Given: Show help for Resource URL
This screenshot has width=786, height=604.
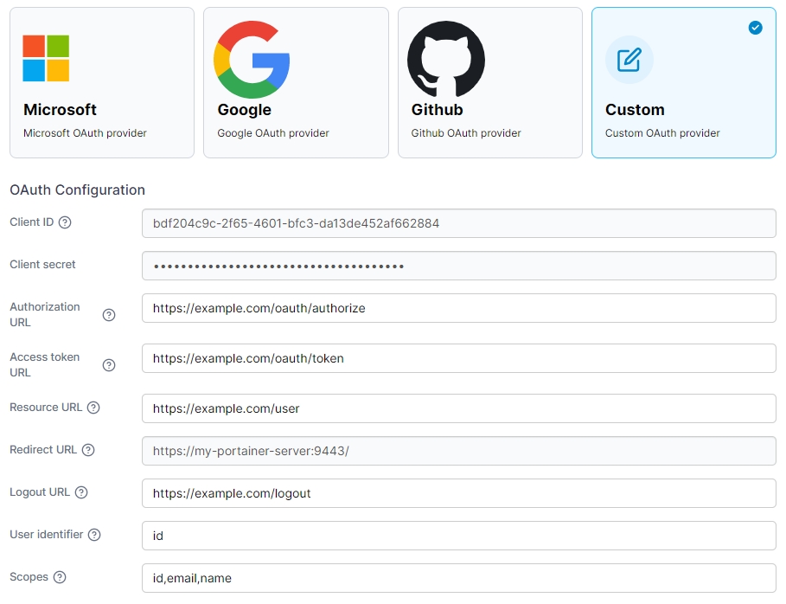Looking at the screenshot, I should [x=93, y=408].
